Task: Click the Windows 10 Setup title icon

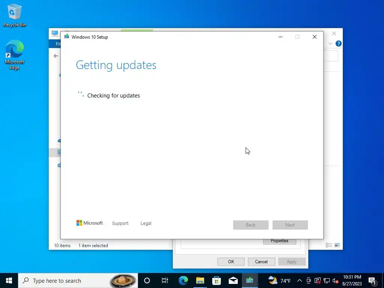Action: [67, 37]
